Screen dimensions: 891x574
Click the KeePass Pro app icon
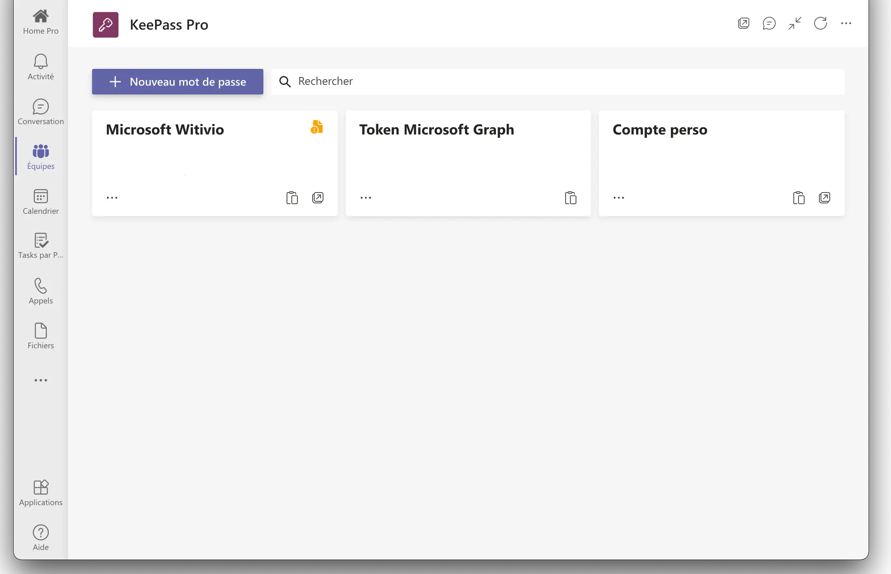tap(105, 24)
